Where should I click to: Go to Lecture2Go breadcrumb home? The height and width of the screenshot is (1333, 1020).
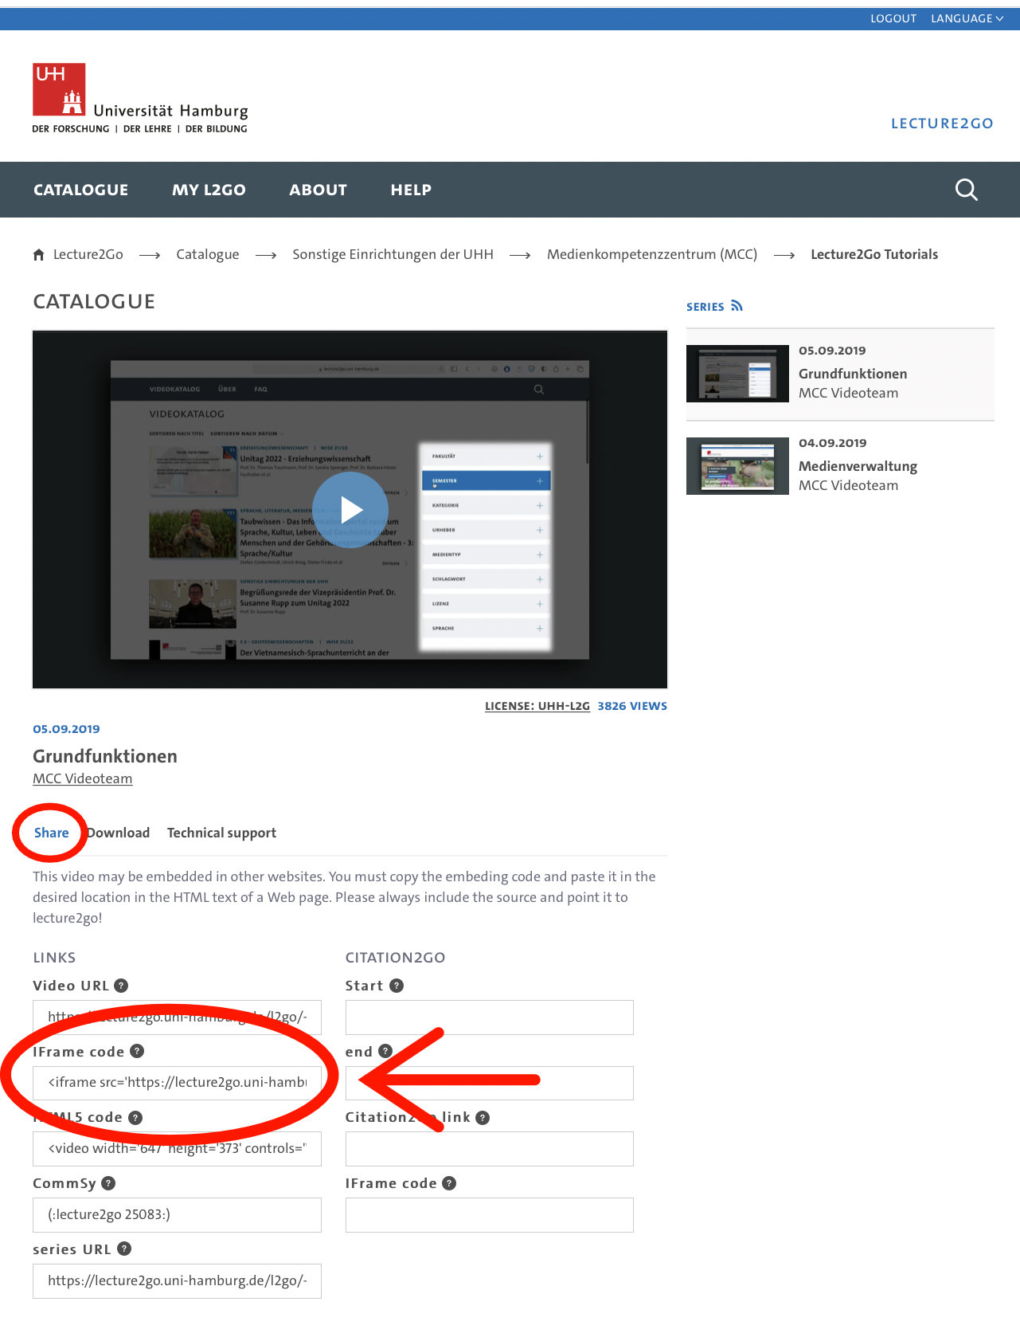(88, 255)
